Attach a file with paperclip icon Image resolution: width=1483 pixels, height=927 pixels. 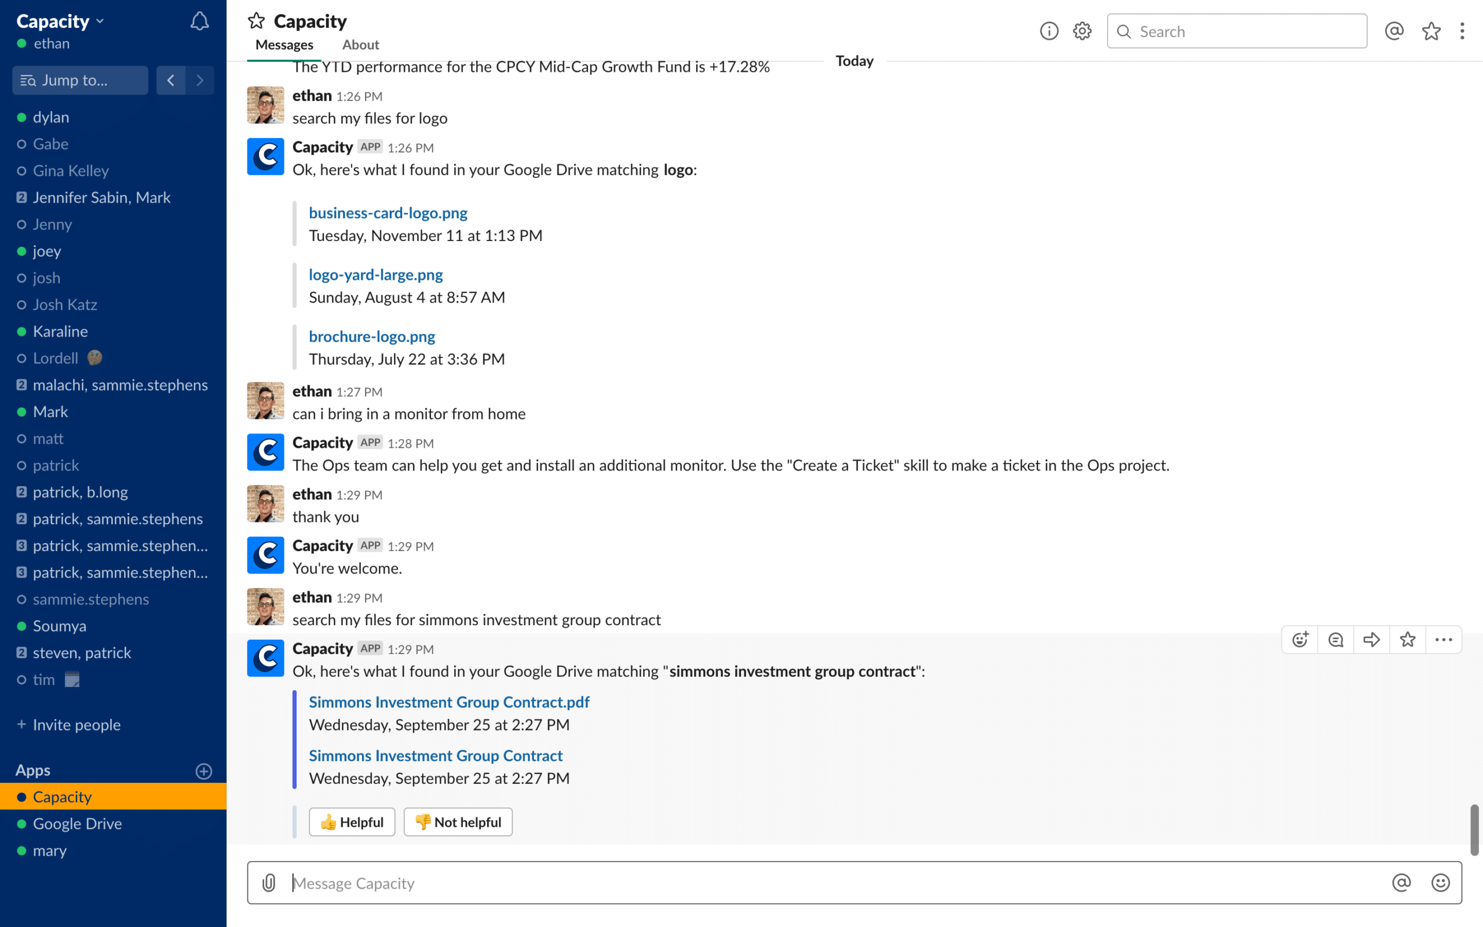(269, 883)
